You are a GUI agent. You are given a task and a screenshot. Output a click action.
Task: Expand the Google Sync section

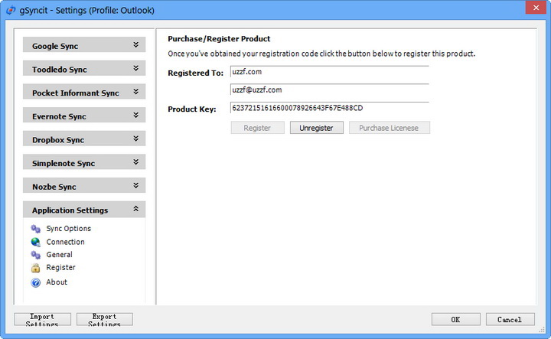135,45
